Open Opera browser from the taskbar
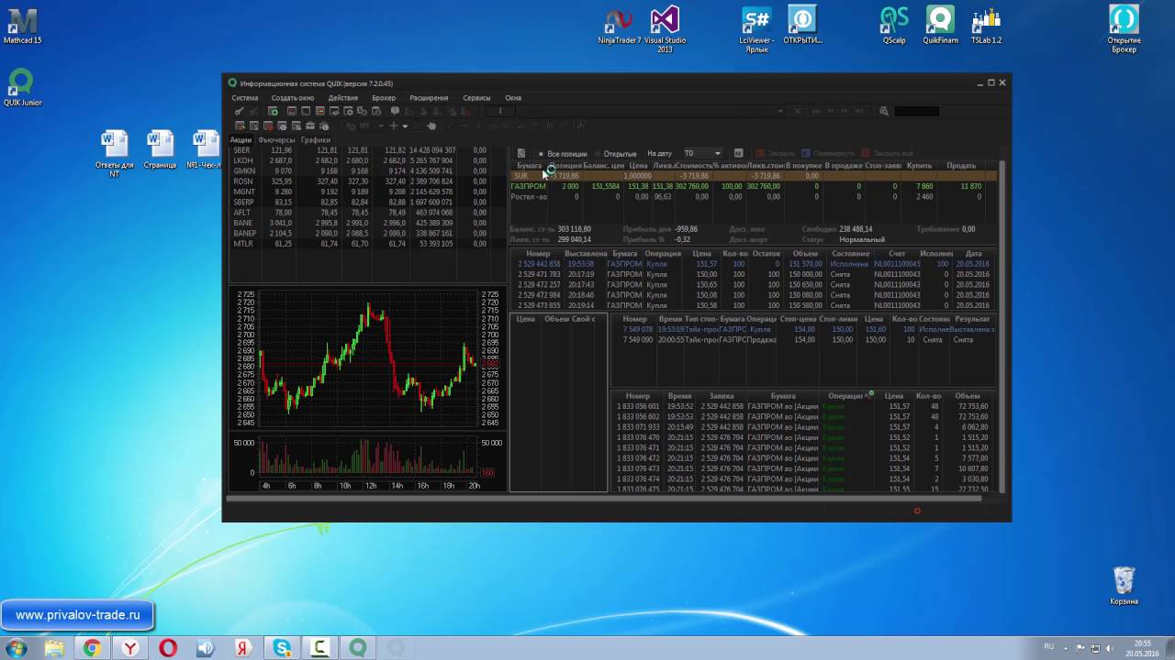Viewport: 1175px width, 660px height. point(167,648)
